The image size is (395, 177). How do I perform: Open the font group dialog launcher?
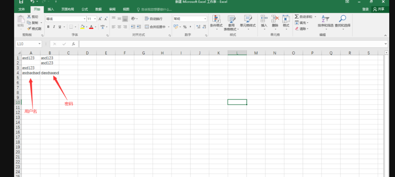point(107,35)
